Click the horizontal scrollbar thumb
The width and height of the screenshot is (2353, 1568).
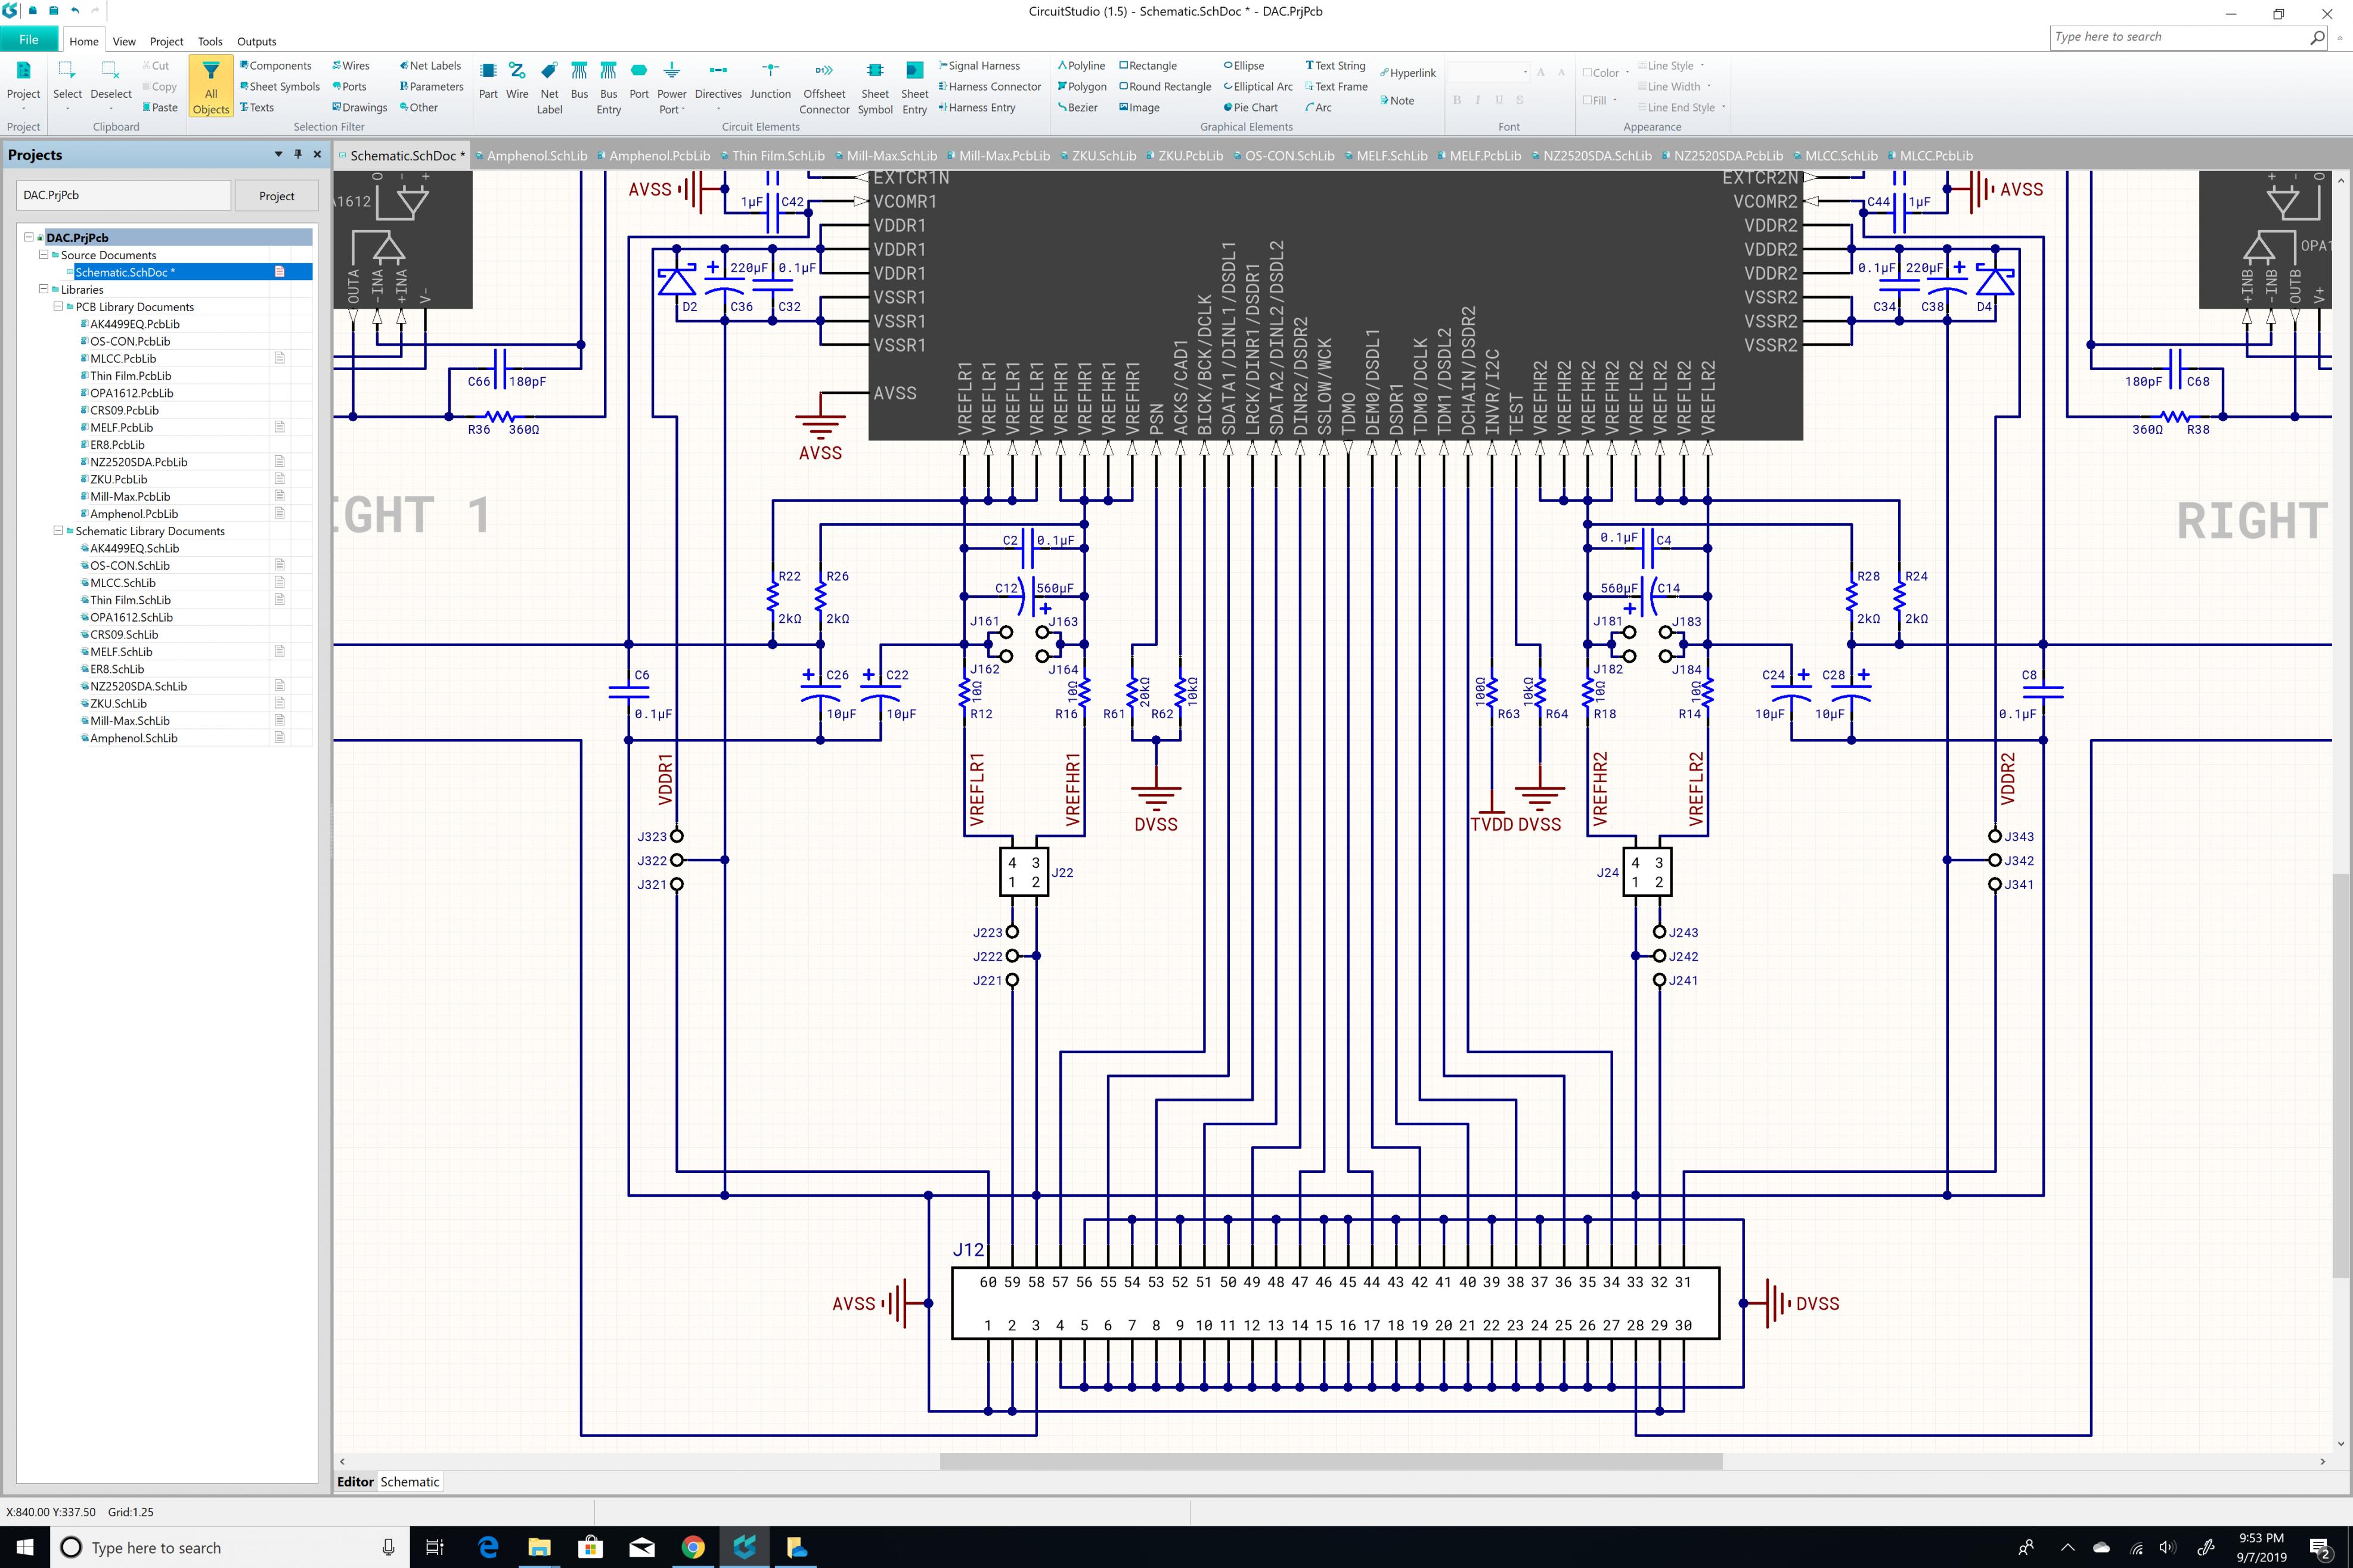1330,1461
